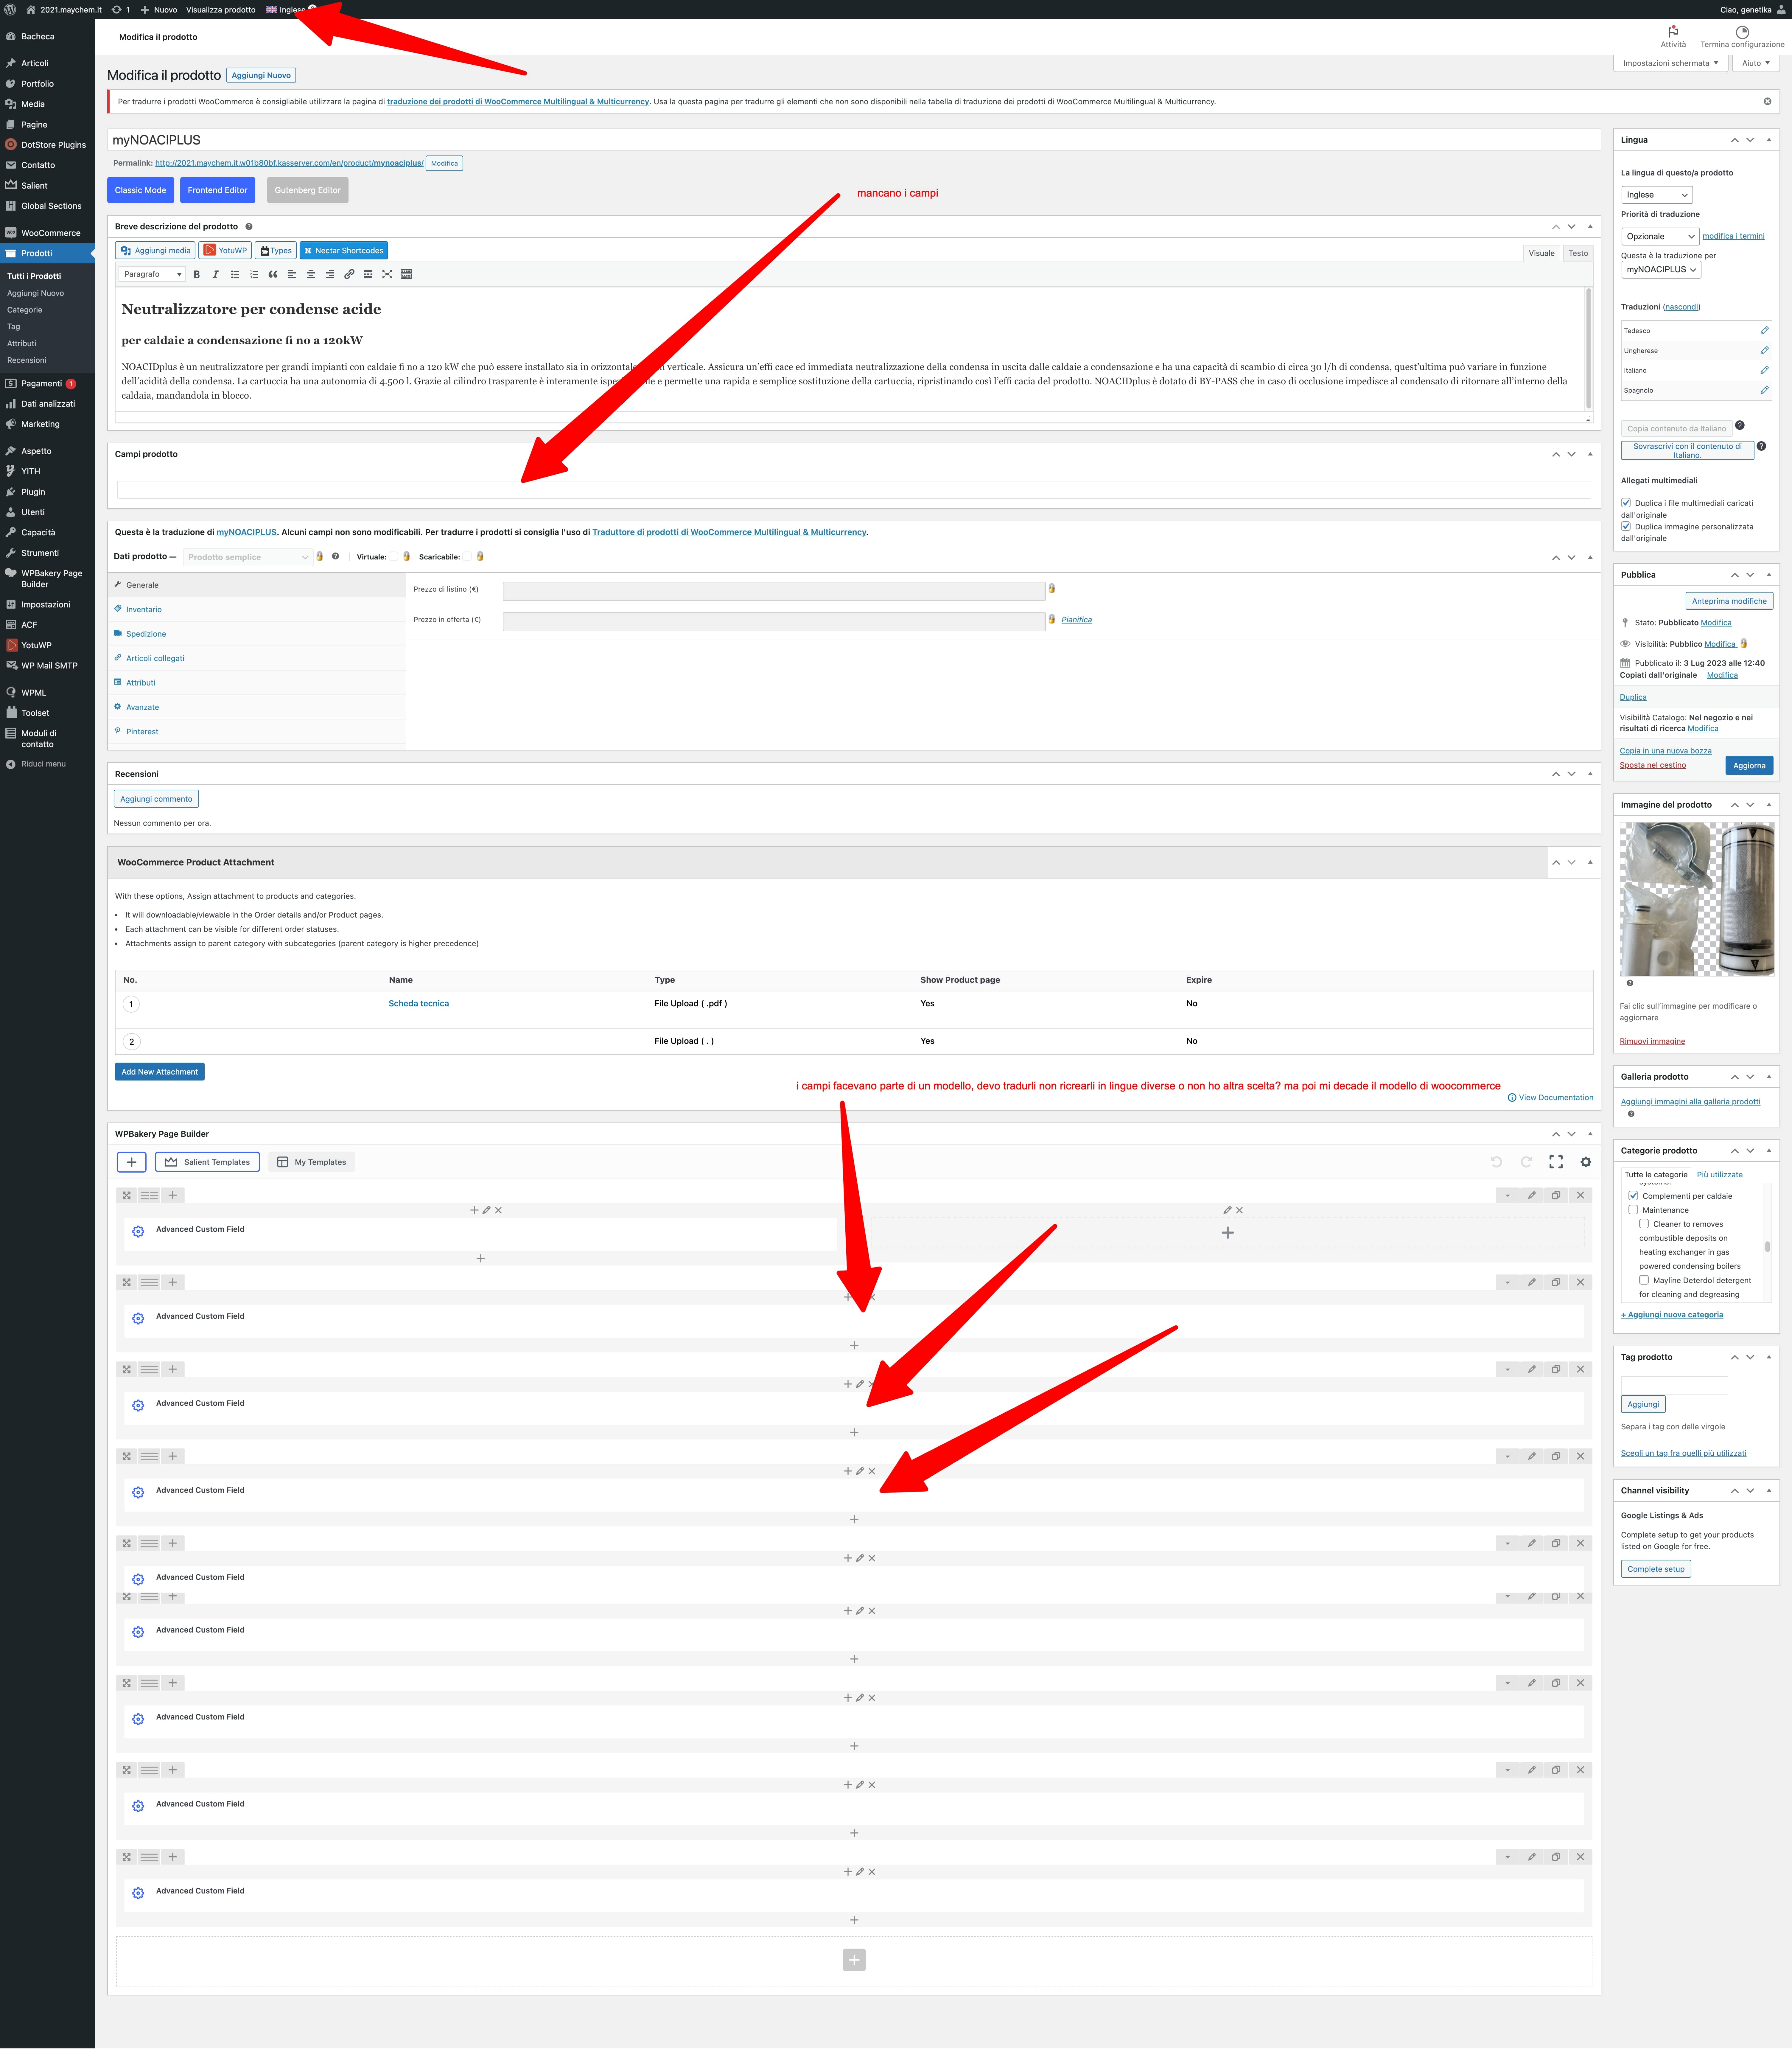
Task: Uncheck Complementi per caldaie category
Action: tap(1633, 1196)
